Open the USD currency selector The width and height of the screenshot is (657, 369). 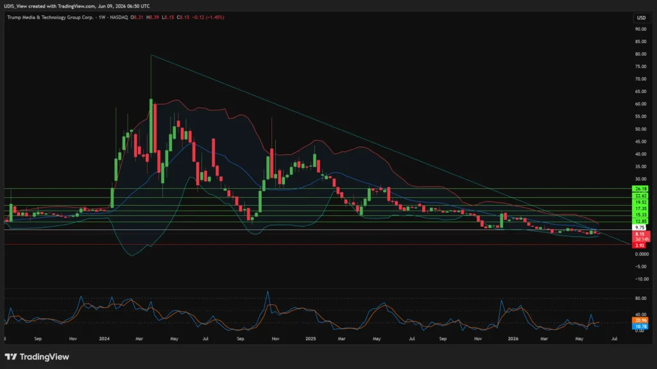point(641,17)
